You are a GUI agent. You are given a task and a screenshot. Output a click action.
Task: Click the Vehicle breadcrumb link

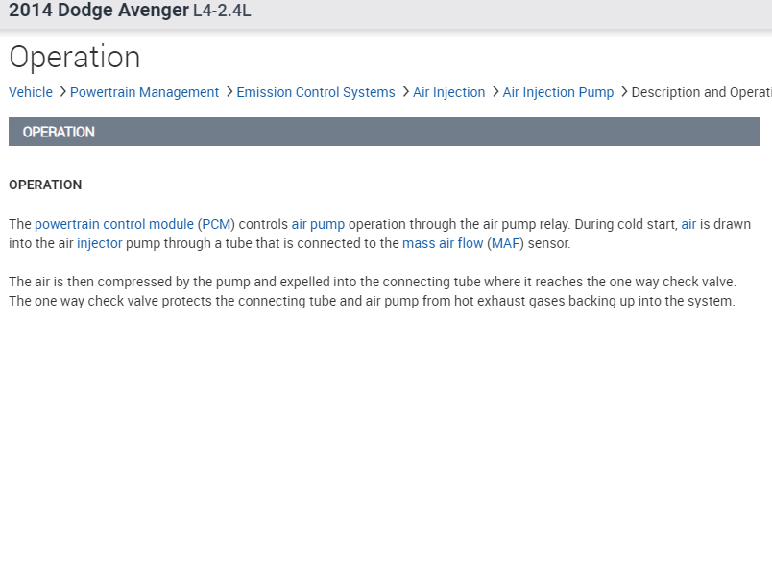click(31, 92)
